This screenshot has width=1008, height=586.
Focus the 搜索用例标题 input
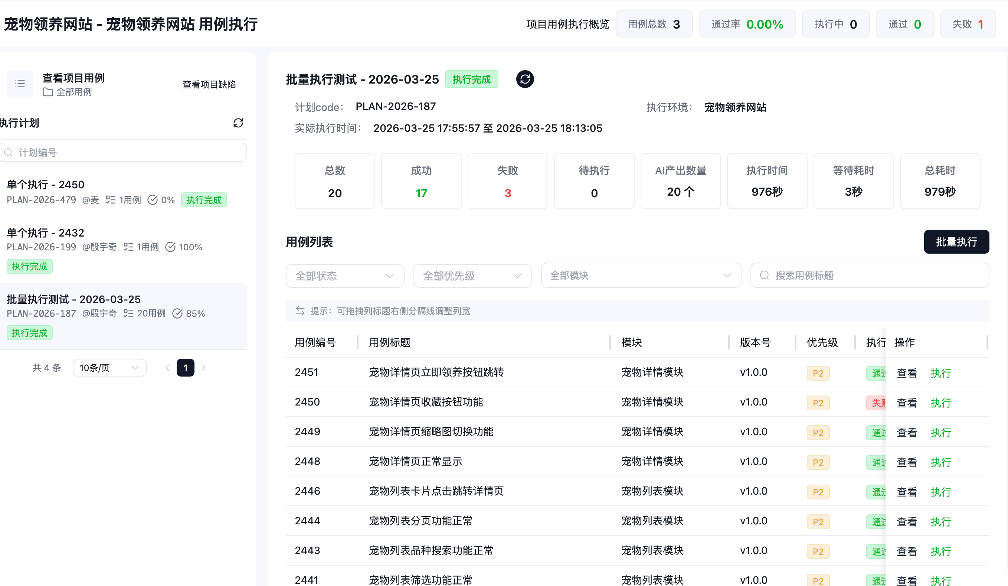[x=870, y=276]
